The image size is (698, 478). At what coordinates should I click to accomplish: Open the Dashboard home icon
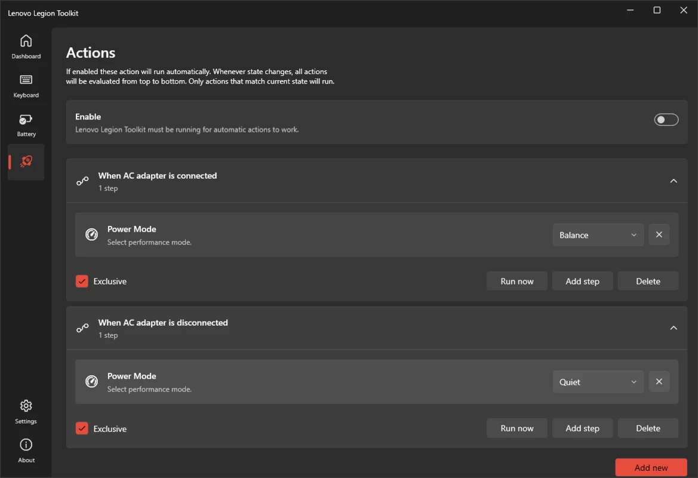26,41
